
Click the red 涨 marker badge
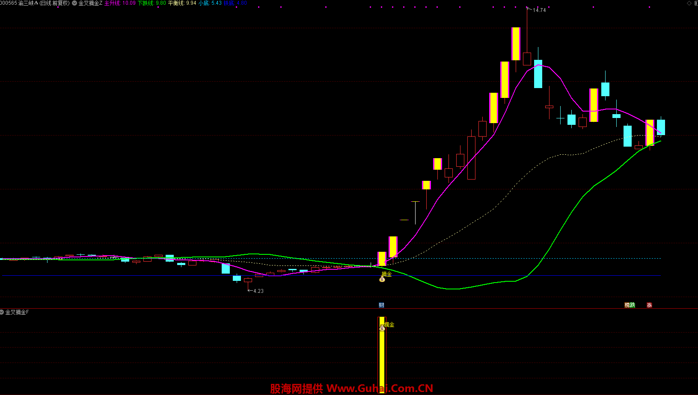(649, 305)
